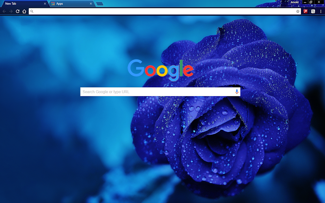Restore down the browser window
This screenshot has height=203, width=325.
click(x=311, y=2)
